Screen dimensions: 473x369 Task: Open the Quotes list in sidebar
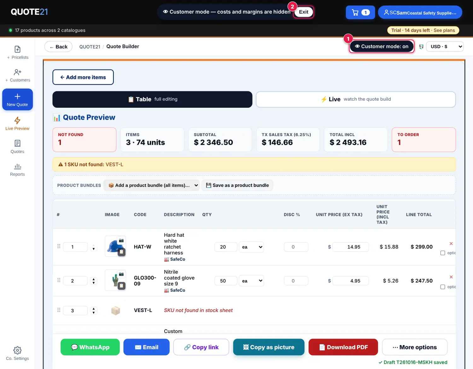pyautogui.click(x=17, y=147)
